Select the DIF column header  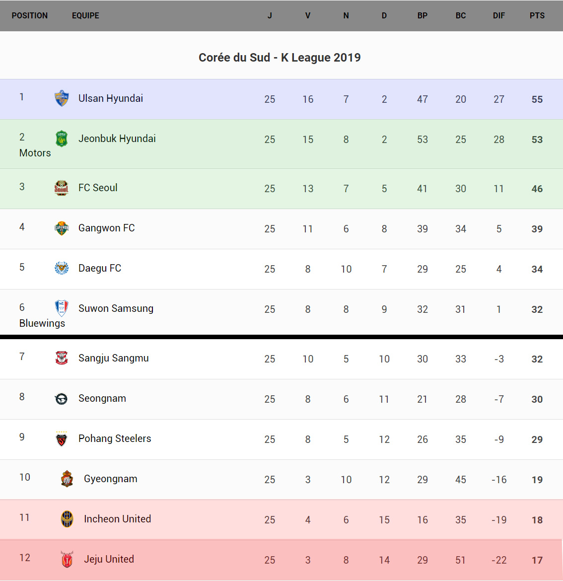pyautogui.click(x=499, y=16)
